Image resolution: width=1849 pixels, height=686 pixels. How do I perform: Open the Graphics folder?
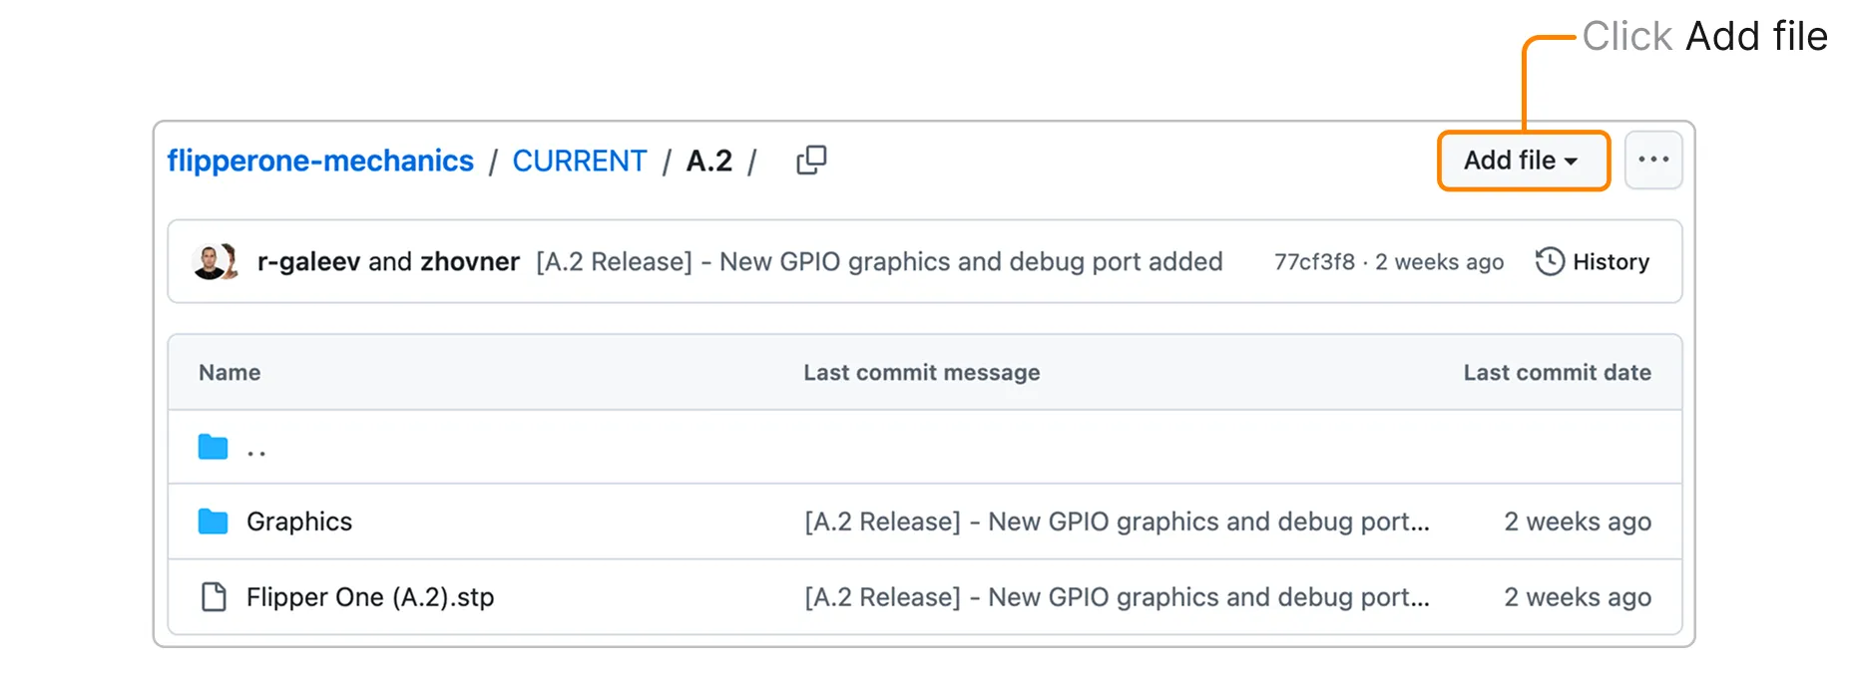tap(299, 521)
